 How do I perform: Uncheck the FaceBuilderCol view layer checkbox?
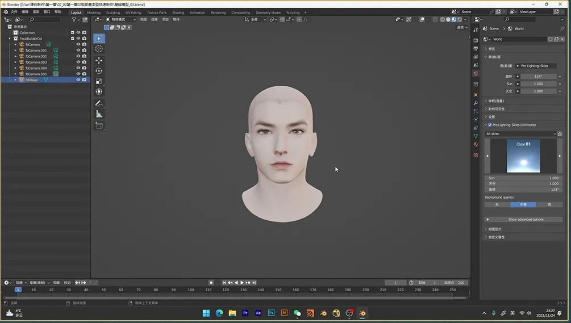[x=73, y=39]
